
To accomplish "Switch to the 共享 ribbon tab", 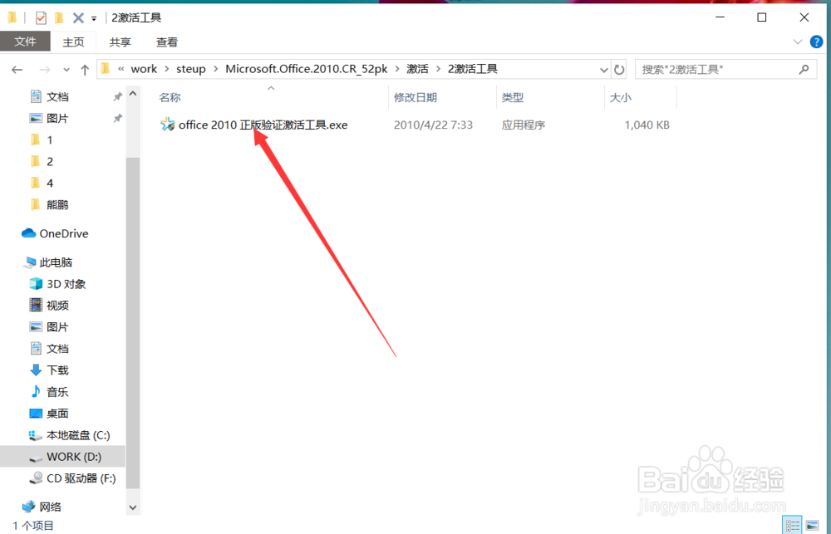I will [x=120, y=42].
